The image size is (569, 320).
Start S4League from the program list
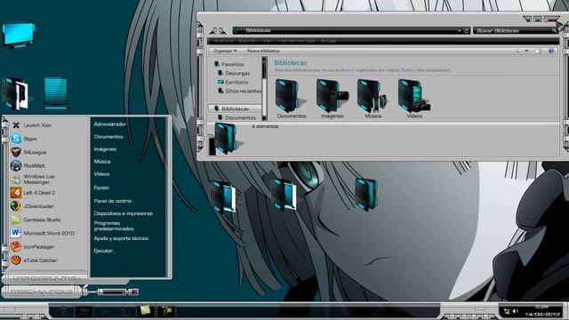click(28, 152)
